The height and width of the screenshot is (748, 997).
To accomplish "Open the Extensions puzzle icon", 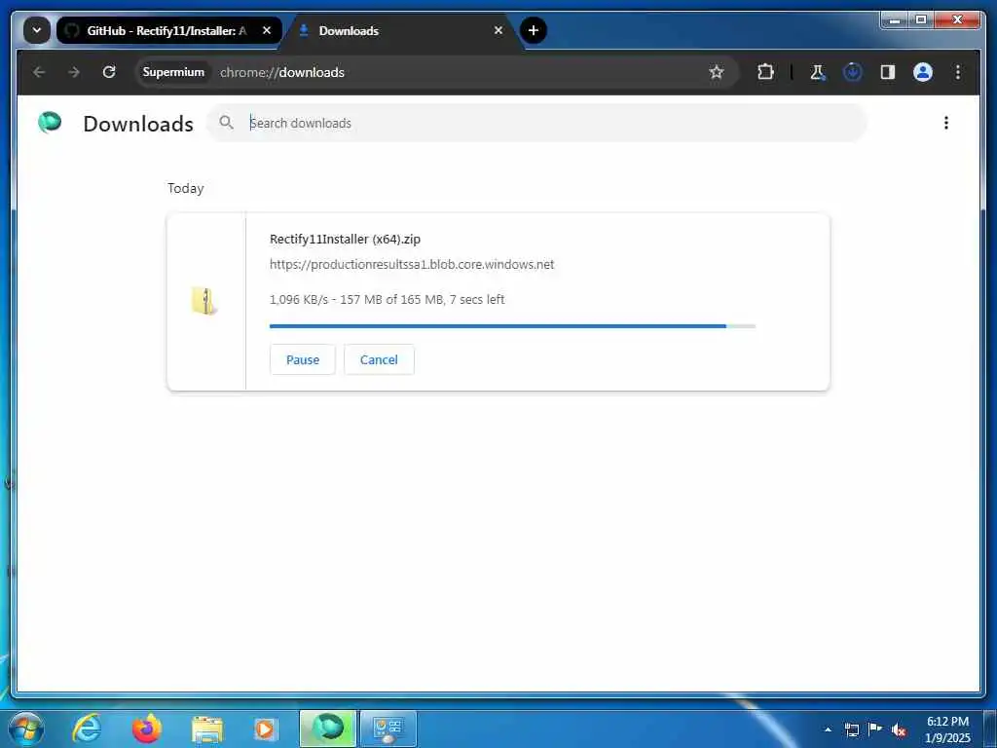I will [x=765, y=72].
